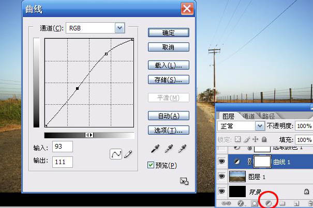This screenshot has width=313, height=208.
Task: Hide the 曲线 1 layer visibility
Action: 222,162
